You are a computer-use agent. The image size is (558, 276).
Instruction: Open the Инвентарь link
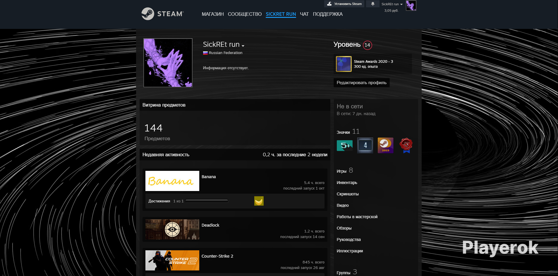click(x=347, y=183)
